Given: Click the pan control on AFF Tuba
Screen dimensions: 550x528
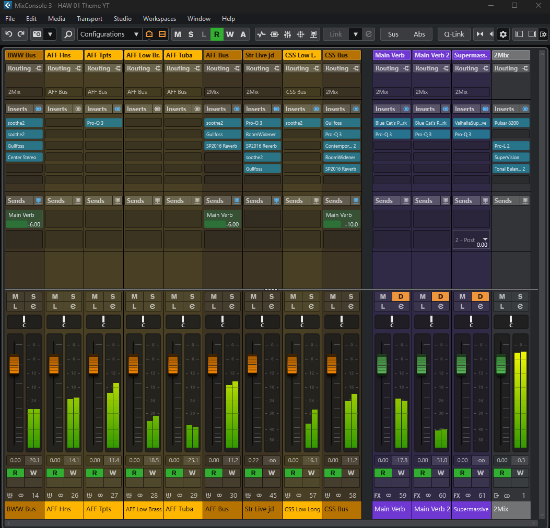Looking at the screenshot, I should (183, 321).
